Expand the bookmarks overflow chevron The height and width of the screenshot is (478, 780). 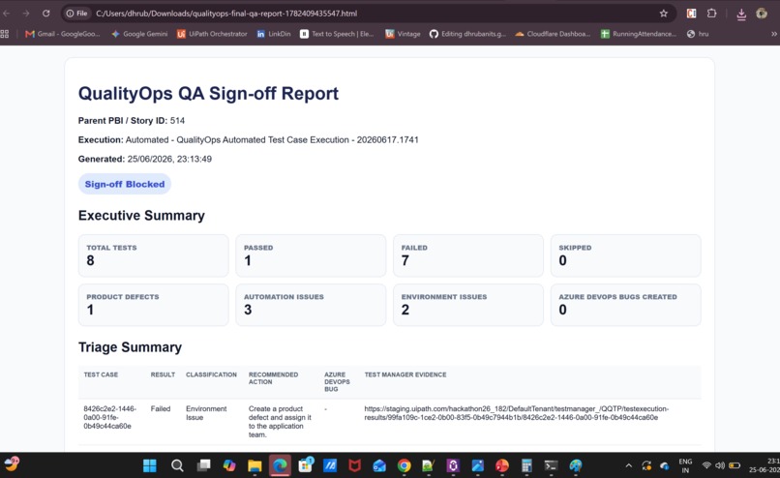(x=773, y=34)
